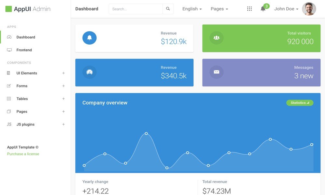The height and width of the screenshot is (195, 325).
Task: Click the green AppUI logo square
Action: [x=8, y=9]
